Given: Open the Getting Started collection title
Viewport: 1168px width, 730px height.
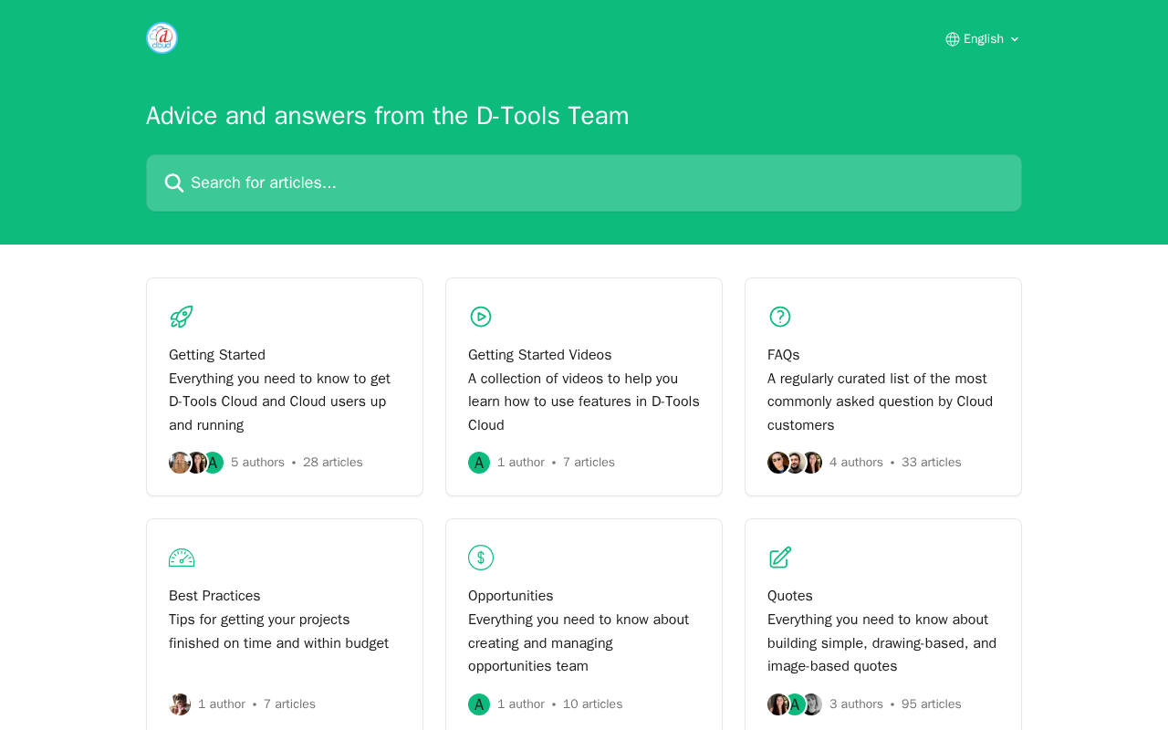Looking at the screenshot, I should 217,355.
